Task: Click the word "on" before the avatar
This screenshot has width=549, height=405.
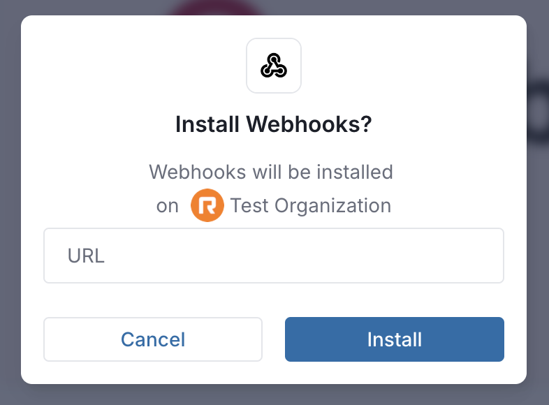Action: 168,206
